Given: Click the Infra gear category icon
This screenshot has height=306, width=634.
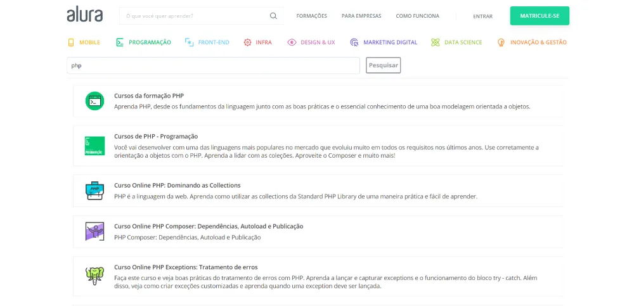Looking at the screenshot, I should click(247, 42).
